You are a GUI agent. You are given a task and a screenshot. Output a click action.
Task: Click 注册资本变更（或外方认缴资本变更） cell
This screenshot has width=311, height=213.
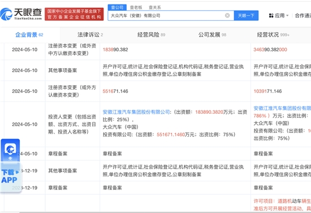[x=72, y=91]
